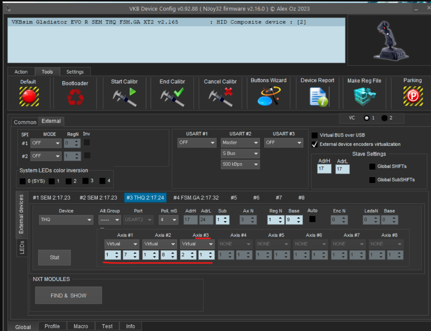Toggle External device encoders virtualization checkbox
The image size is (431, 331).
click(315, 144)
